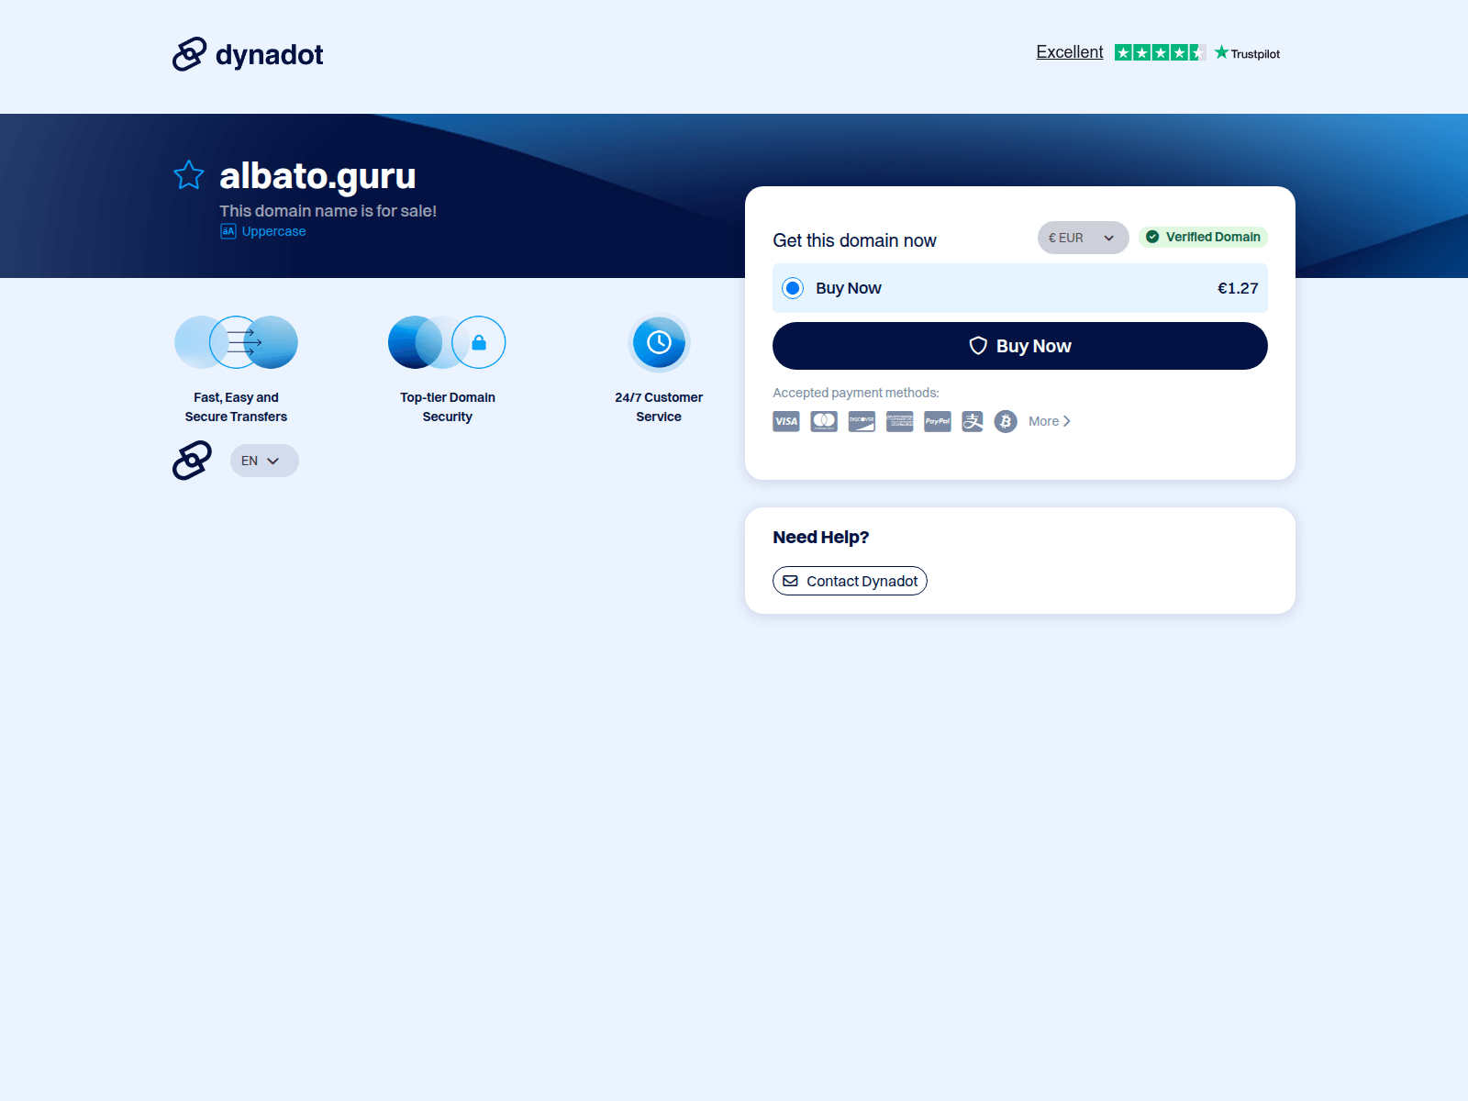The image size is (1468, 1101).
Task: Expand More payment methods
Action: 1049,421
